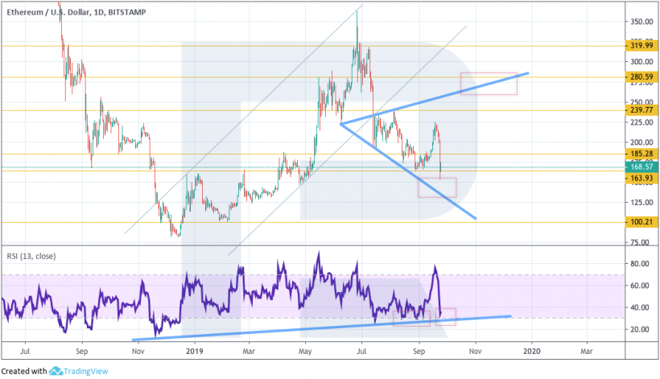The width and height of the screenshot is (660, 379).
Task: Click the 100.21 price level label
Action: [641, 222]
